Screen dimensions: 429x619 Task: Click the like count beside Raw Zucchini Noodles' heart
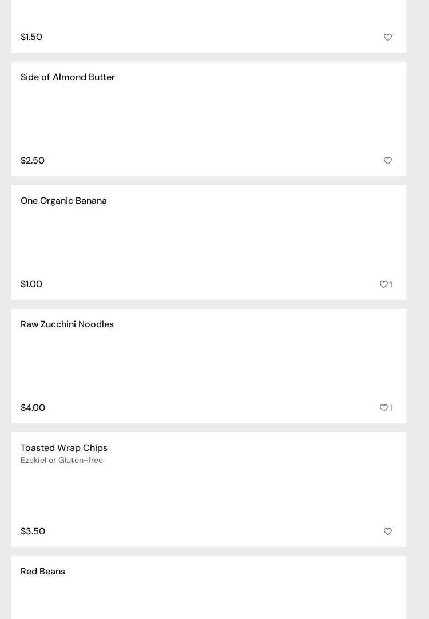[391, 408]
